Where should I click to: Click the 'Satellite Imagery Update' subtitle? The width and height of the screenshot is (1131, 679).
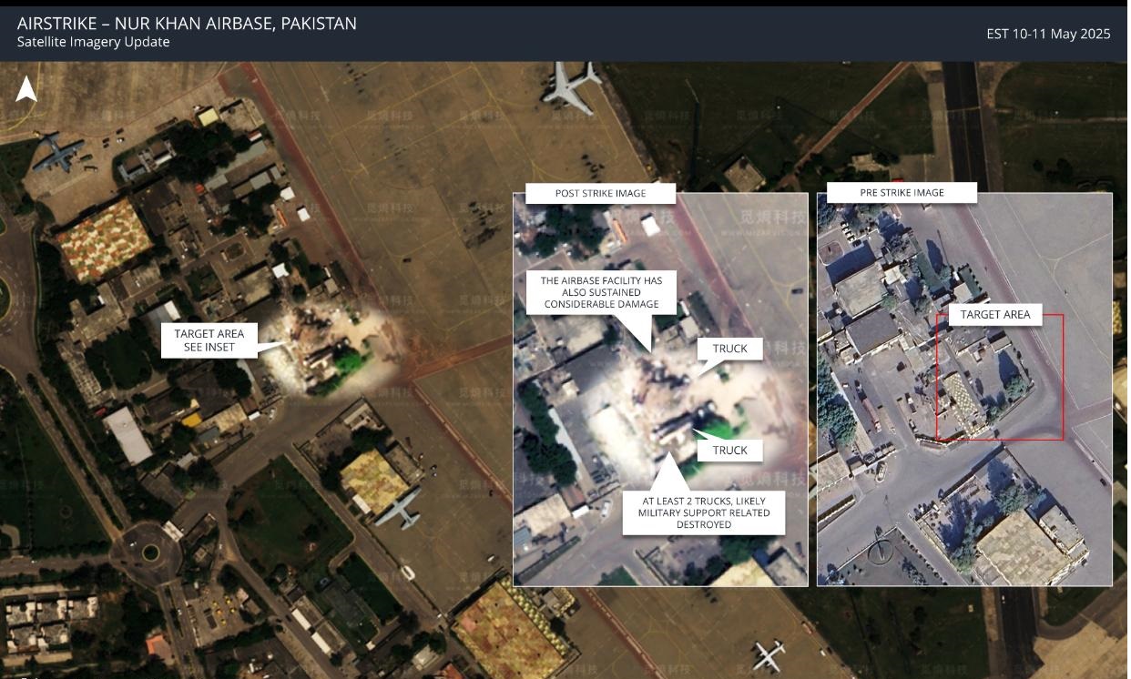tap(93, 42)
